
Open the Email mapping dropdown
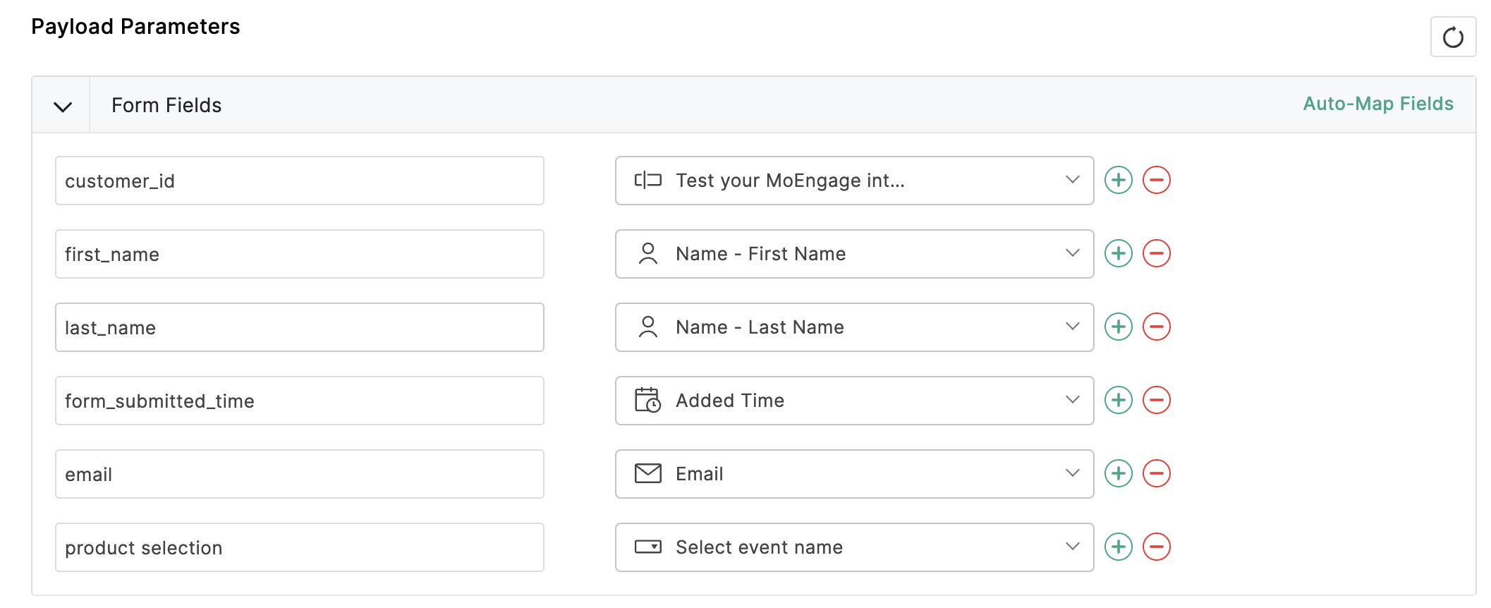(853, 474)
